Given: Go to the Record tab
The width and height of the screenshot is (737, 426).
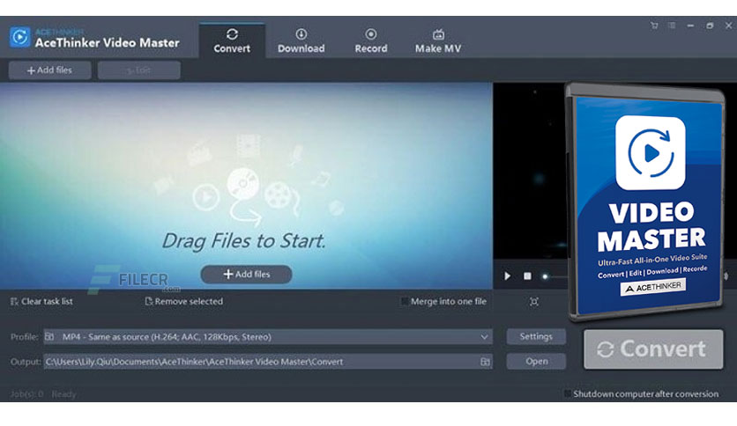Looking at the screenshot, I should tap(371, 40).
